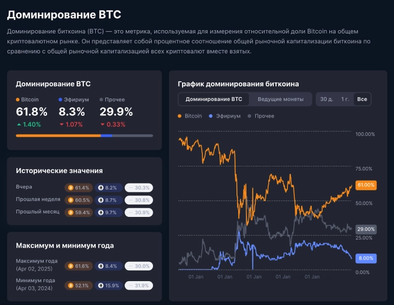Switch range to Все

click(362, 99)
